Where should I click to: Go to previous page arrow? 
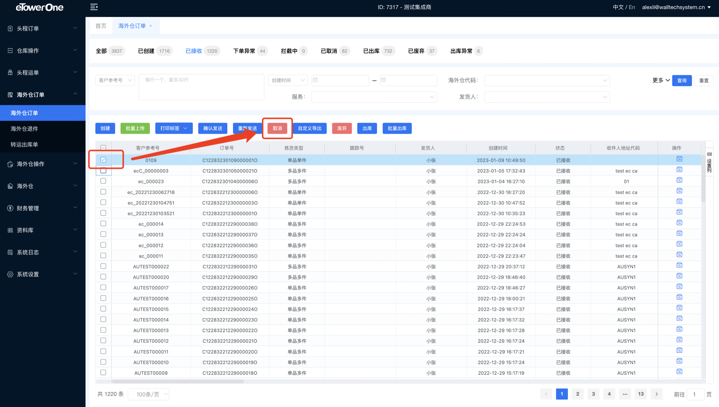[546, 394]
